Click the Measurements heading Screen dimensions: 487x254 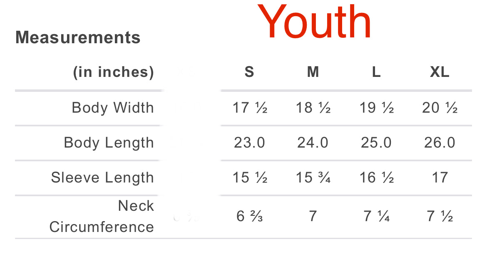point(78,38)
